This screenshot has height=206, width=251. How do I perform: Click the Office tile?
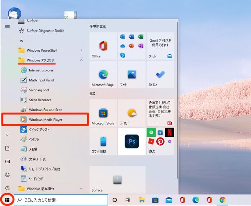coord(103,46)
